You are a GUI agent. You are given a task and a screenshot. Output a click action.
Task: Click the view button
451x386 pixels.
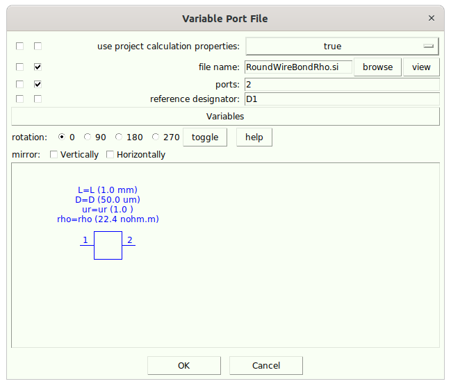pyautogui.click(x=421, y=67)
